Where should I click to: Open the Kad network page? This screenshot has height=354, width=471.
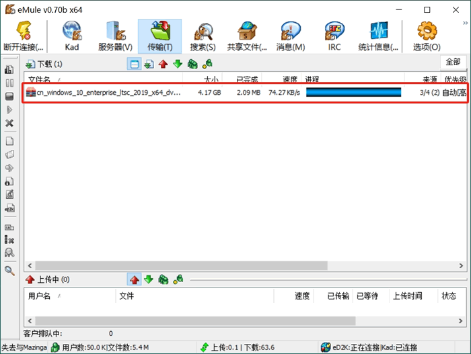point(72,36)
